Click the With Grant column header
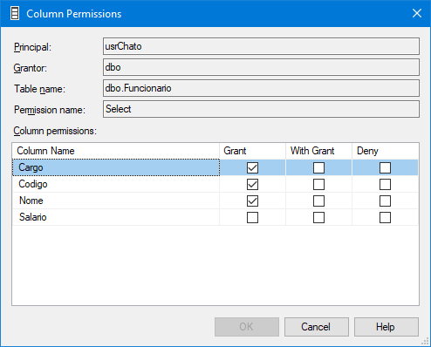 point(318,151)
